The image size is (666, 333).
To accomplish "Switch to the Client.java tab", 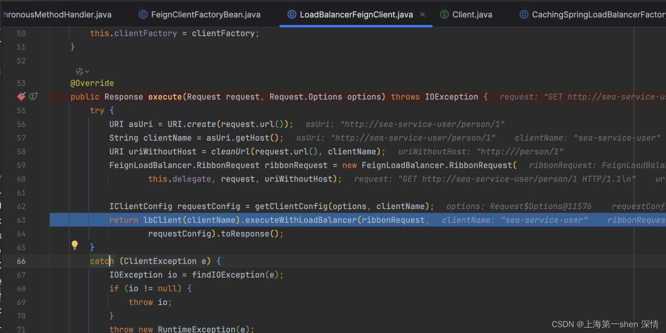I will click(x=472, y=15).
